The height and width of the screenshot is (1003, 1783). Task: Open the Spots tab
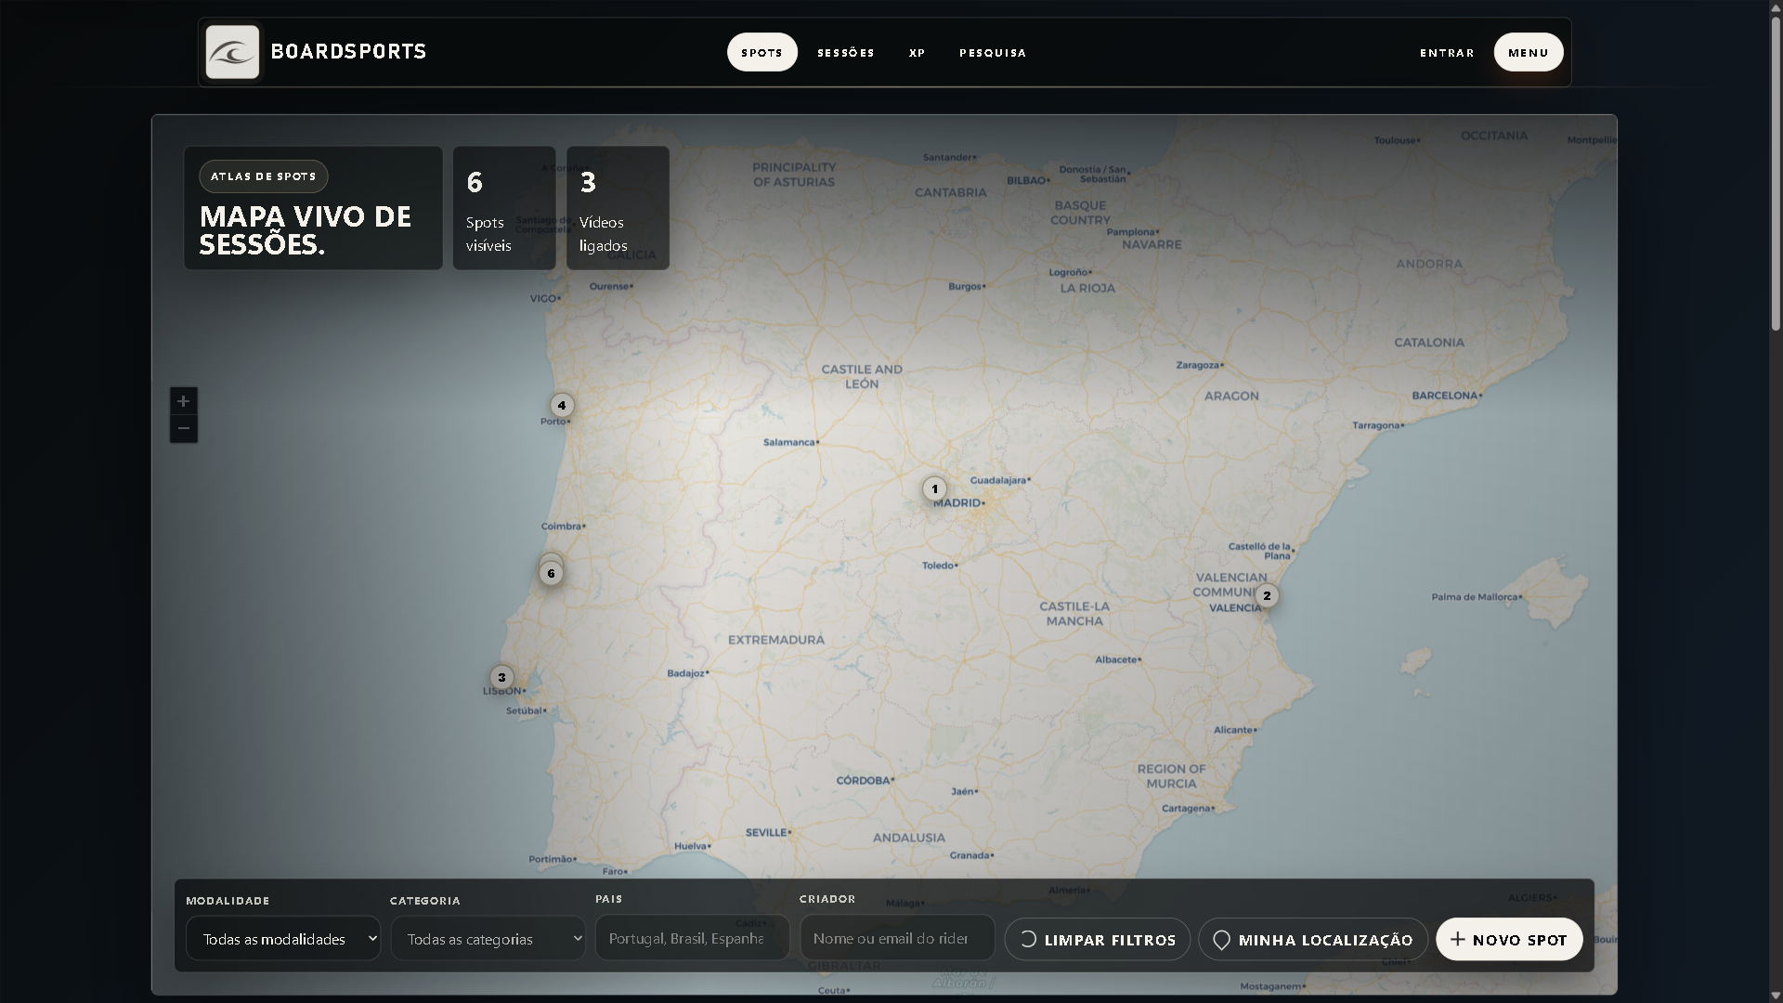coord(761,52)
